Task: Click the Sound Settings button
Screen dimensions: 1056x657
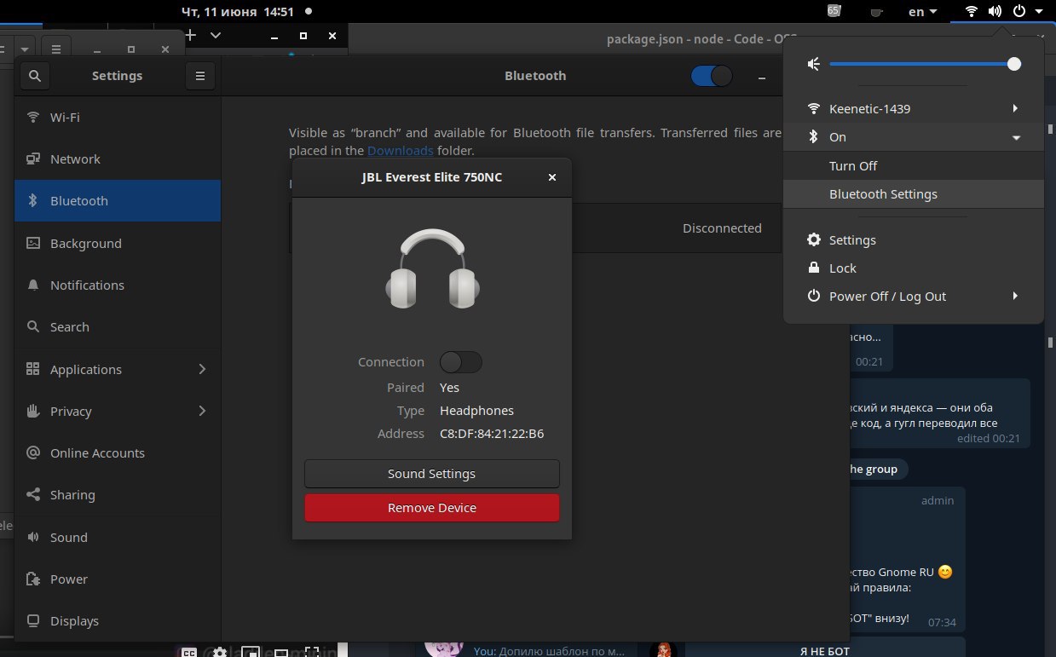Action: click(432, 474)
